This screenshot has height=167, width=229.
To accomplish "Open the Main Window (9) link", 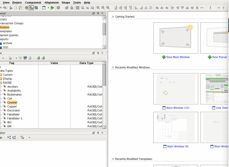I will pyautogui.click(x=178, y=146).
